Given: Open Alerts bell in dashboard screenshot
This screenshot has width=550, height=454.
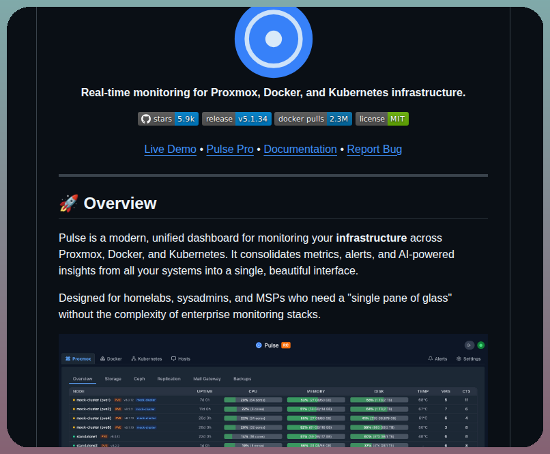Looking at the screenshot, I should click(437, 359).
